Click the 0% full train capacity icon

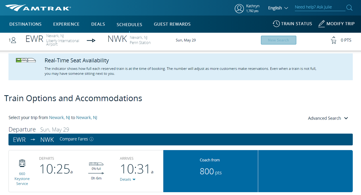click(96, 164)
